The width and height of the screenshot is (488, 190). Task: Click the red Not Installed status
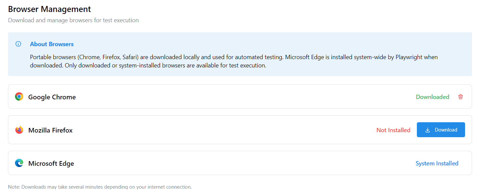[393, 130]
